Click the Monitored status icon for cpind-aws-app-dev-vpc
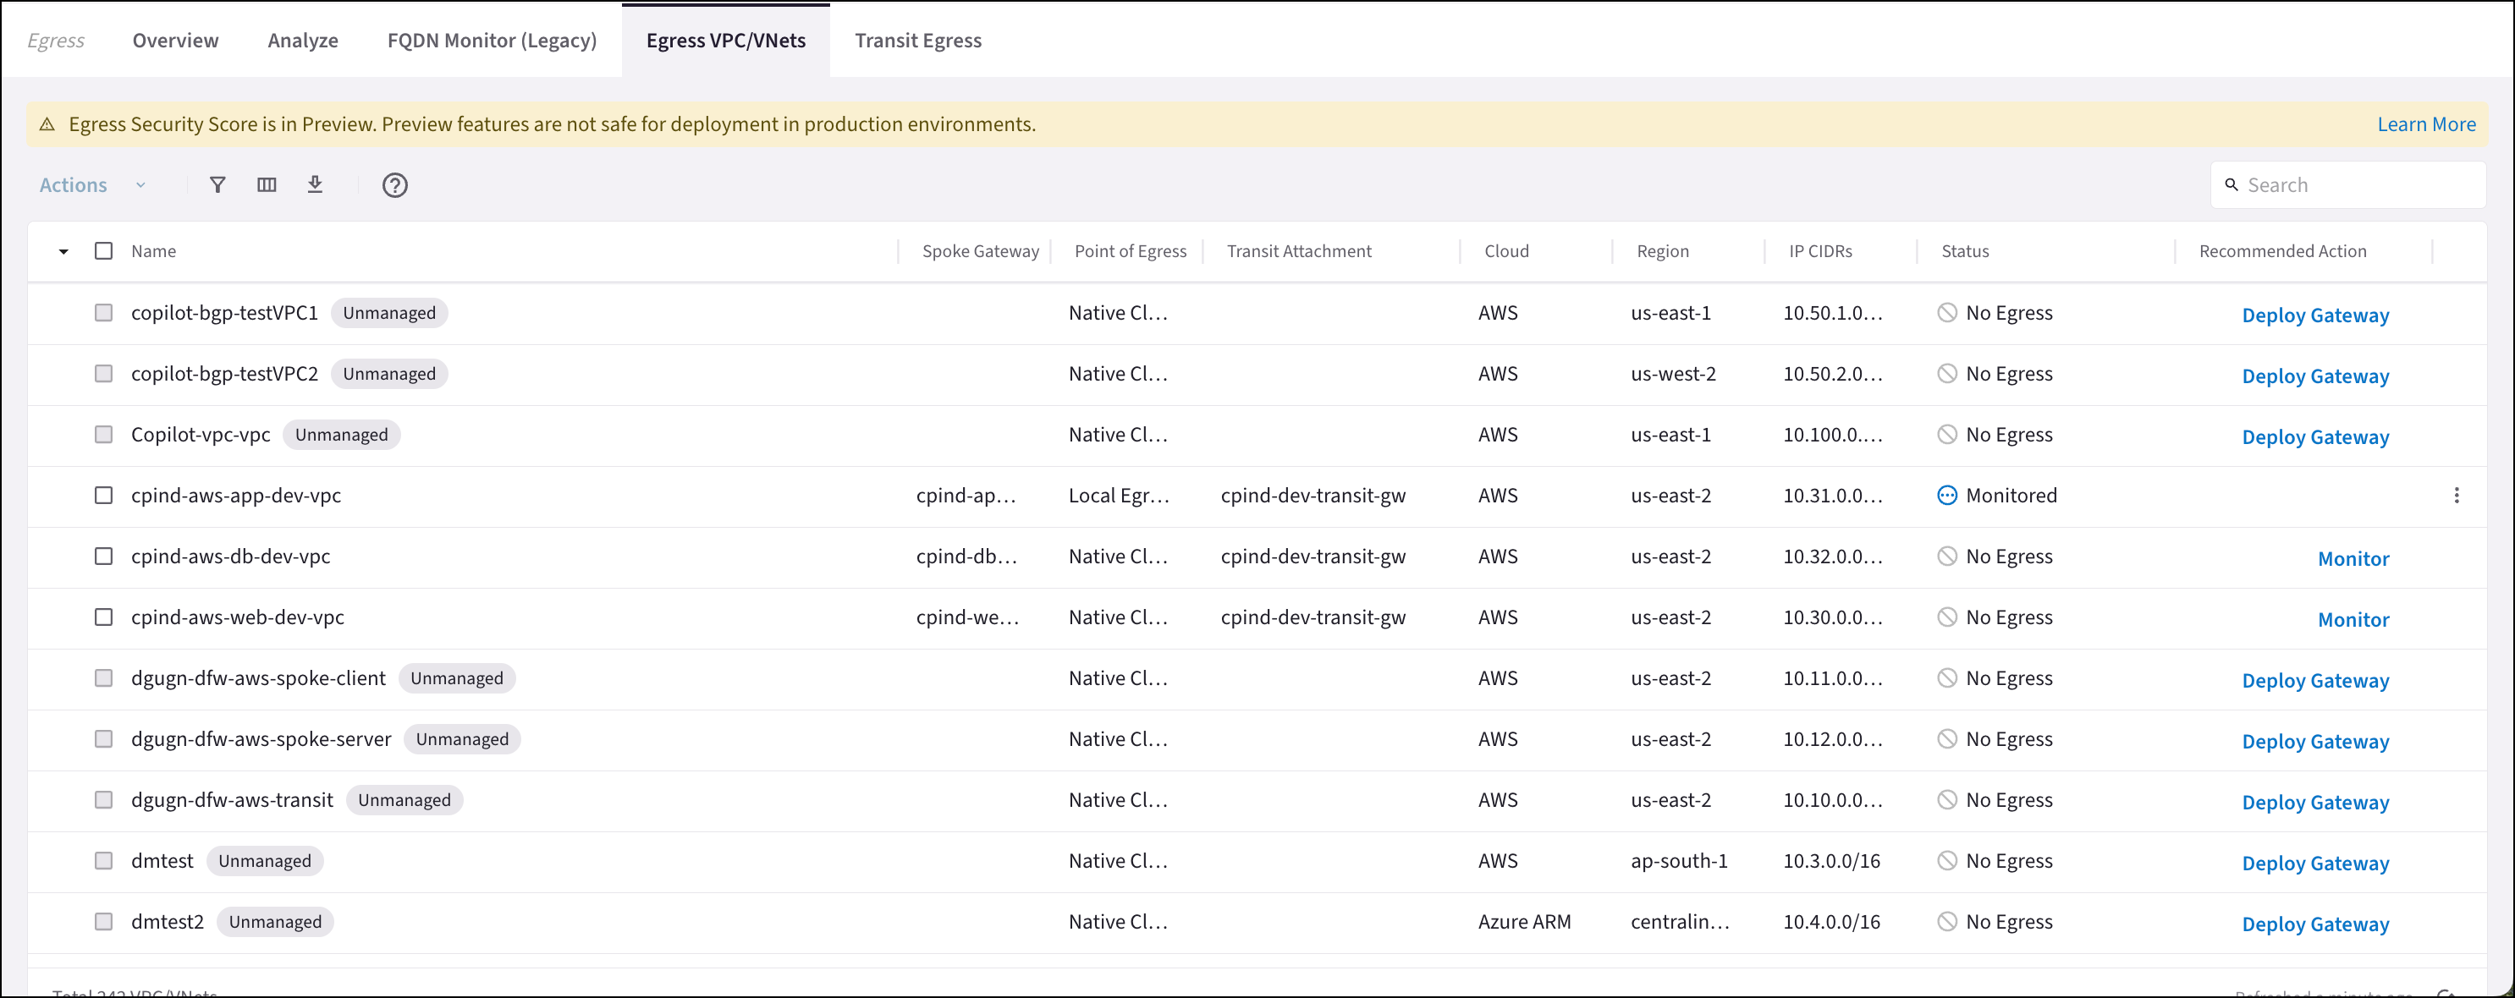The width and height of the screenshot is (2515, 998). coord(1948,495)
